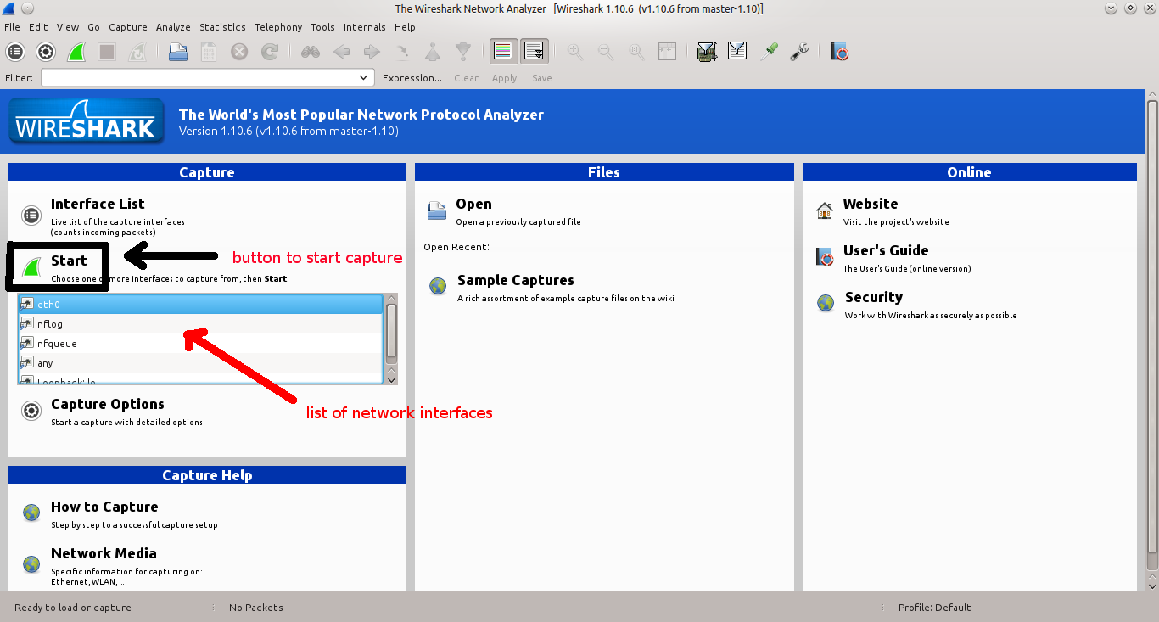
Task: Jump to the last packet icon
Action: pyautogui.click(x=463, y=52)
